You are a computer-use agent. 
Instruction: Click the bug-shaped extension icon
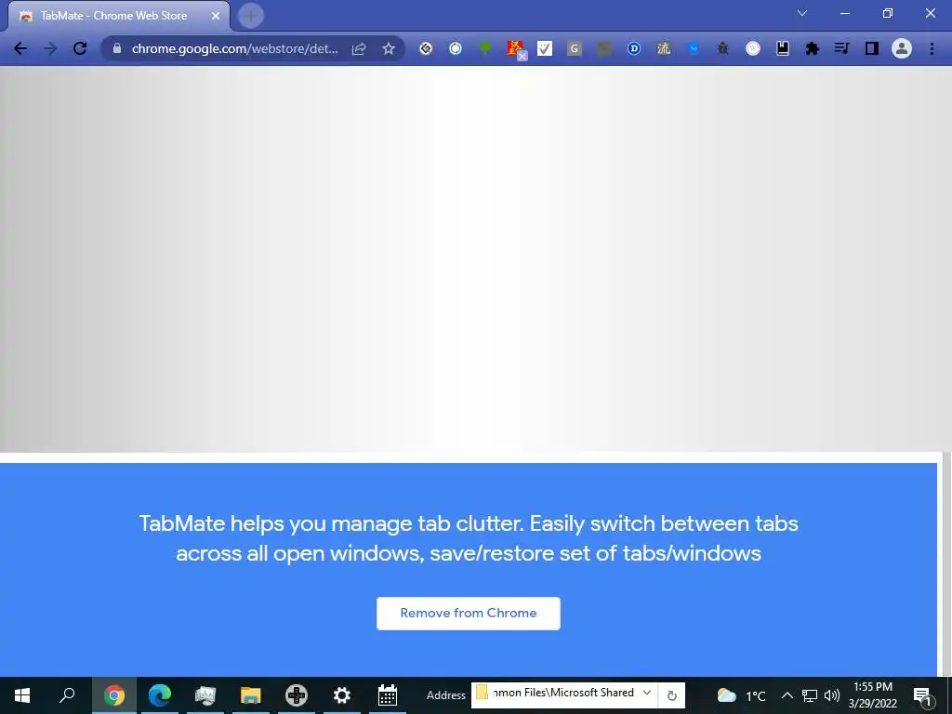pos(722,48)
